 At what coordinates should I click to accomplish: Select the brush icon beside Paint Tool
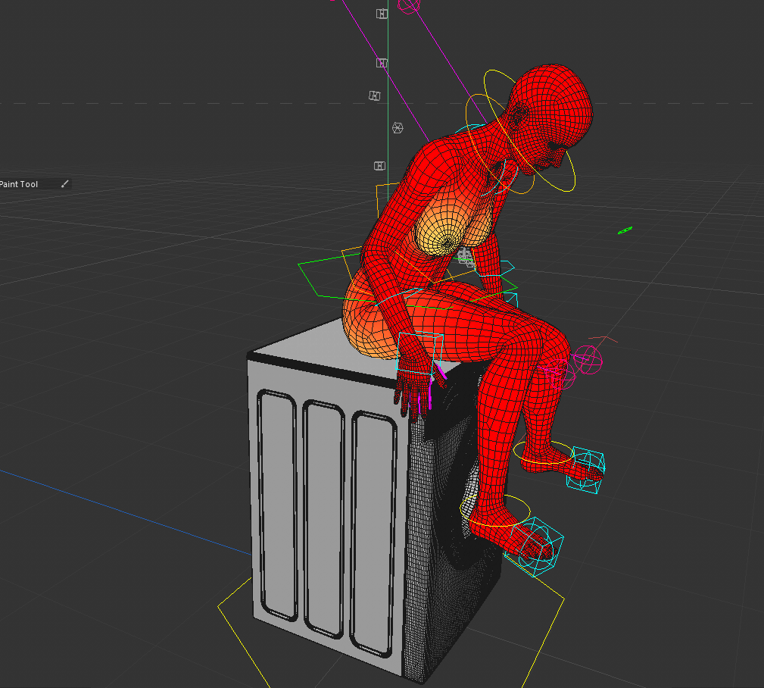[65, 184]
